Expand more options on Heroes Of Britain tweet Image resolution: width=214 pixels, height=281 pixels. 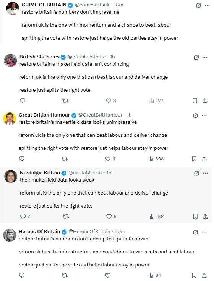[x=204, y=232]
